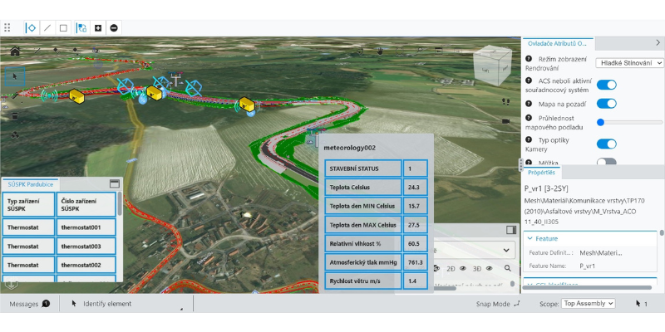This screenshot has width=665, height=332.
Task: Toggle Typ optiky Kamery switch
Action: pyautogui.click(x=607, y=143)
